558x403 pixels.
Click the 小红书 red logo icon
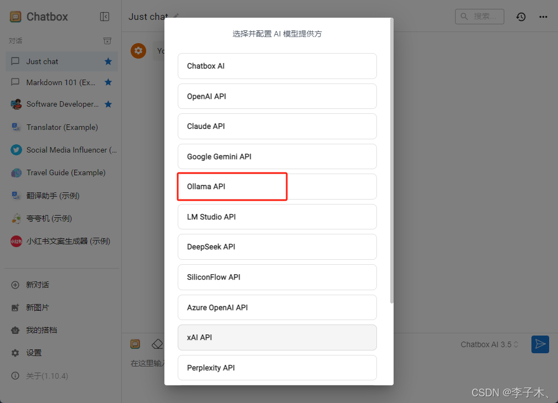(16, 241)
